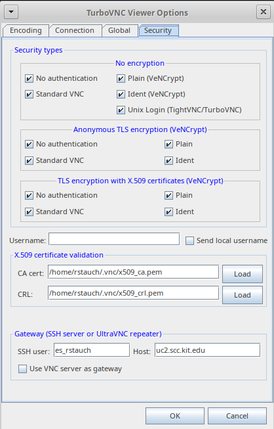Confirm options with OK button
Viewport: 274px width, 429px height.
point(175,416)
